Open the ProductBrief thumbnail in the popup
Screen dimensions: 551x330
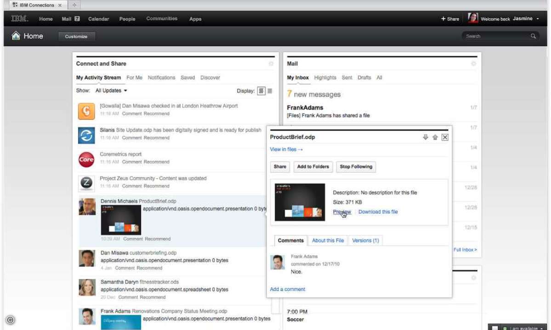point(300,202)
